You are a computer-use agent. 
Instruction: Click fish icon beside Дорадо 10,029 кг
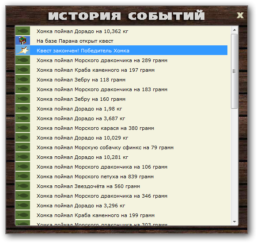point(23,137)
